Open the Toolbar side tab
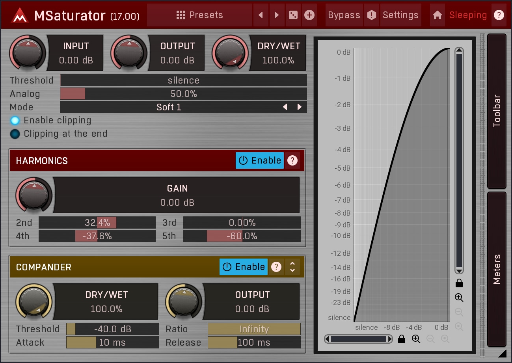The height and width of the screenshot is (363, 512). [497, 111]
